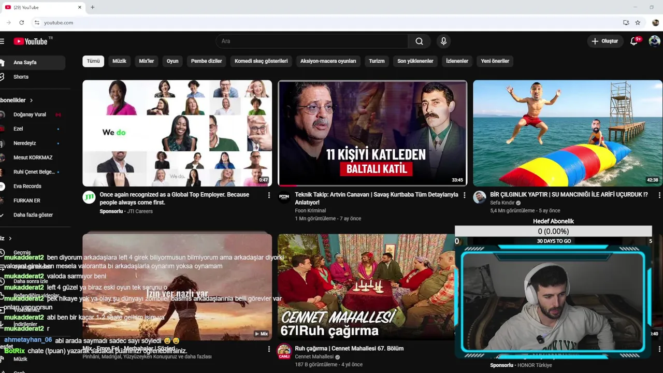Click the Geçmiş history item in sidebar
This screenshot has width=663, height=373.
pos(22,252)
